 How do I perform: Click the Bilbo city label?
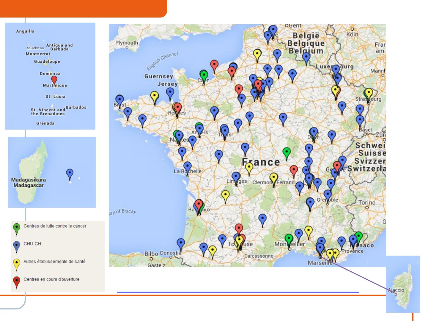(x=151, y=254)
